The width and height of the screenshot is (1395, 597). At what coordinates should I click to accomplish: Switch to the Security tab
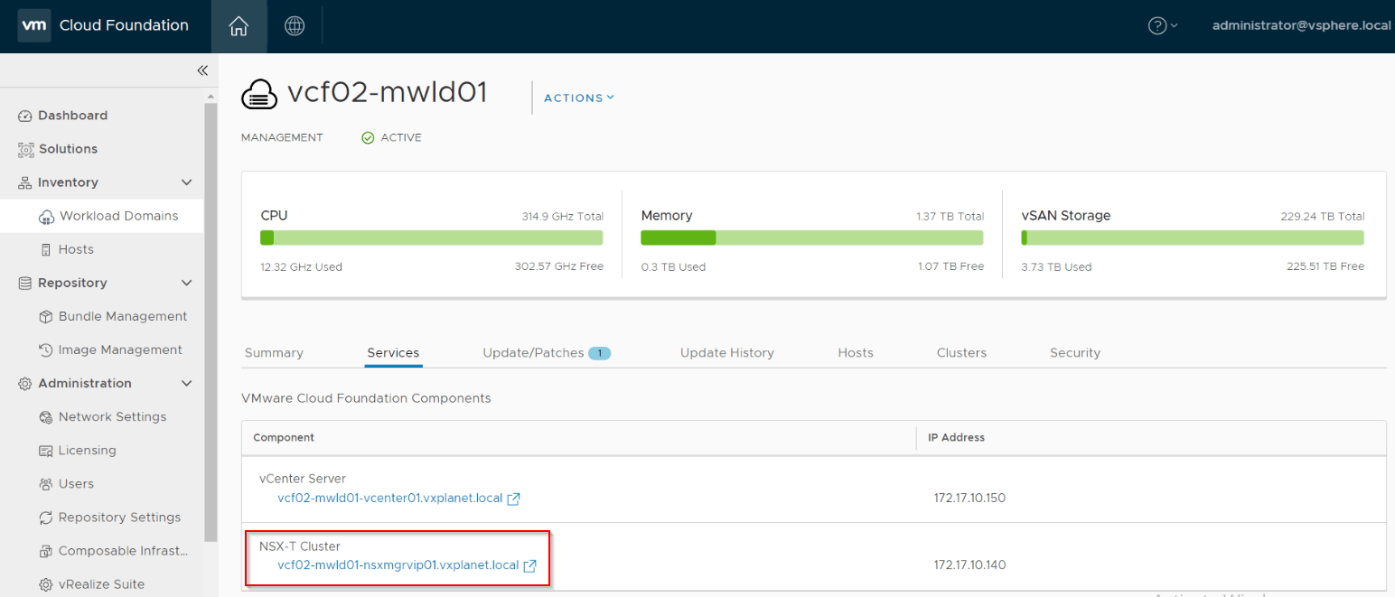tap(1075, 353)
